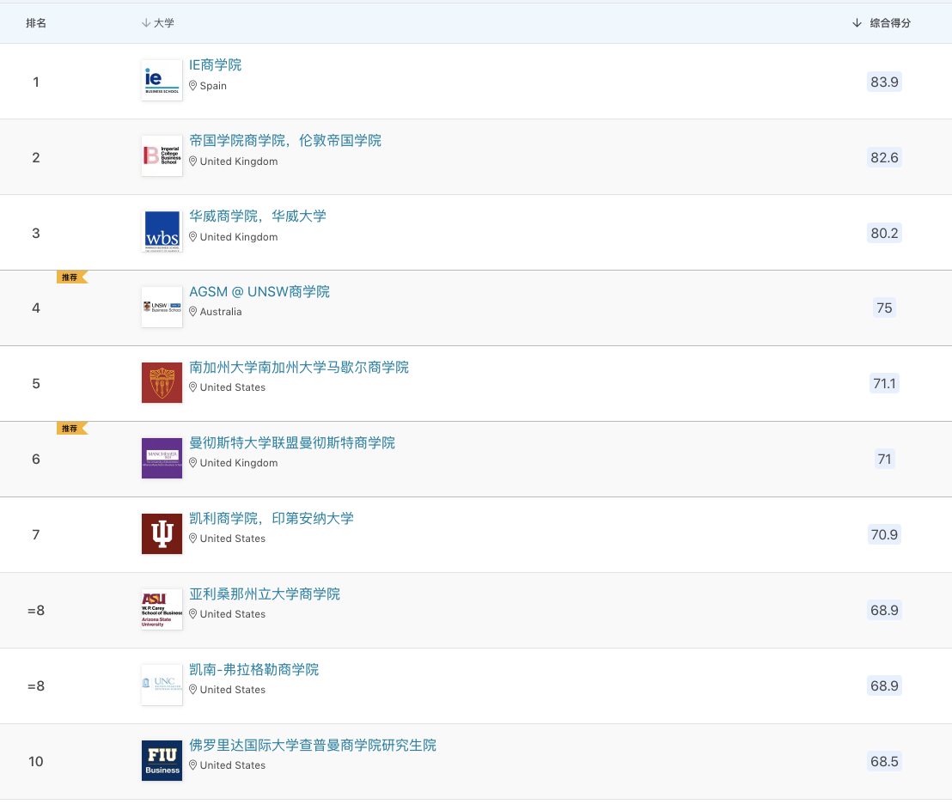Click the FIU Business logo
Viewport: 952px width, 804px height.
click(x=162, y=761)
